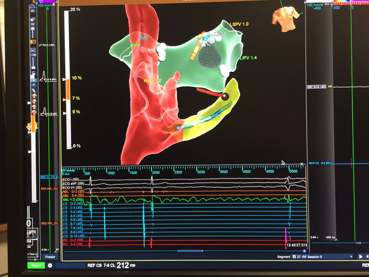
Task: Click the REF ECG I label in right panel
Action: coord(317,87)
